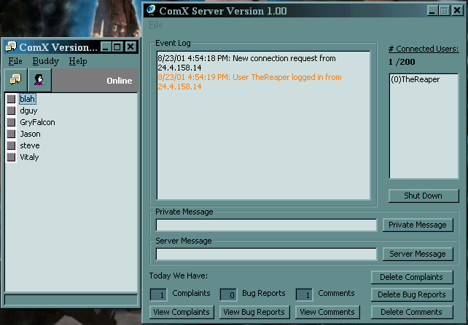Open View Bug Reports
This screenshot has height=325, width=468.
[253, 312]
